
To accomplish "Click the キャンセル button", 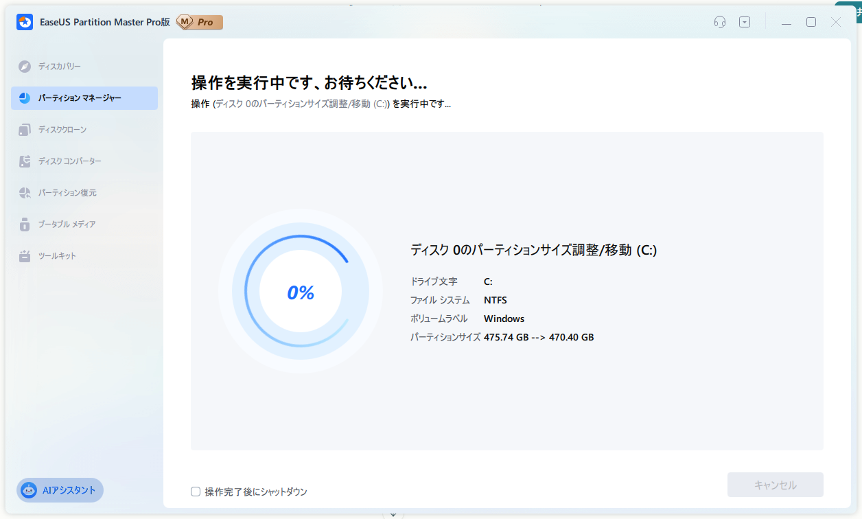I will (x=776, y=485).
